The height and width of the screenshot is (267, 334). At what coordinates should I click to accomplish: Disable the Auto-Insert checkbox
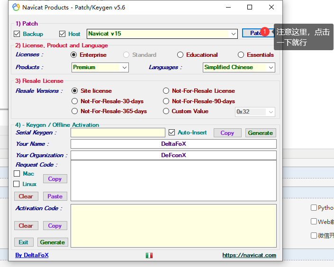[x=172, y=133]
